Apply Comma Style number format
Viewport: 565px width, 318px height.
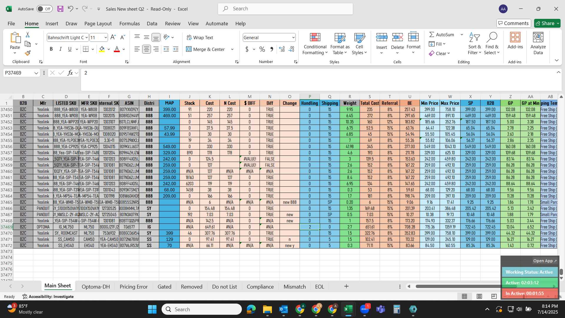[272, 49]
